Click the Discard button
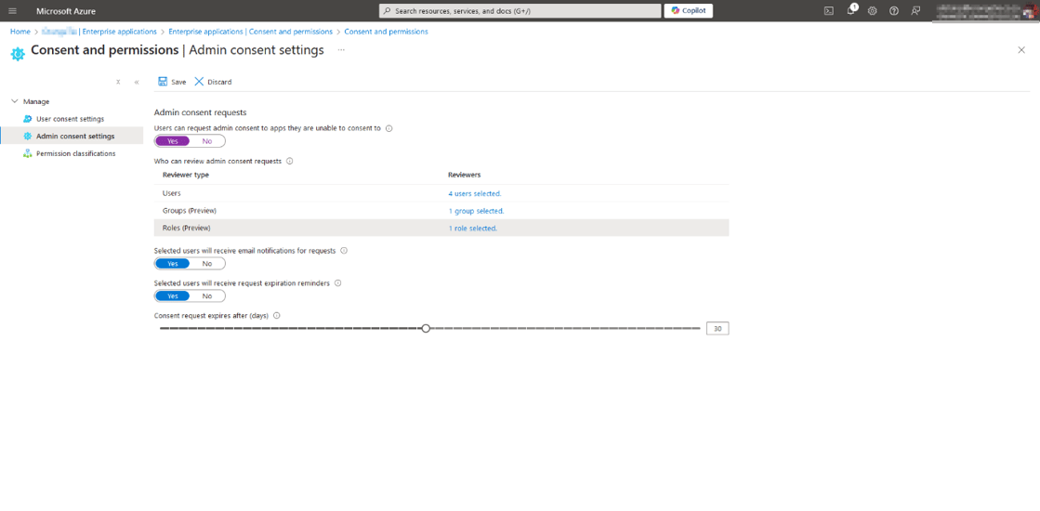This screenshot has height=511, width=1040. [213, 82]
